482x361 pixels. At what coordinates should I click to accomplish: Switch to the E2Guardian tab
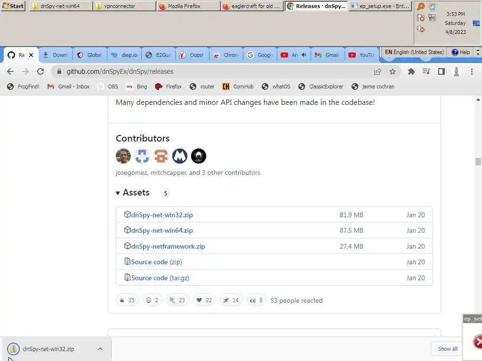pos(158,55)
